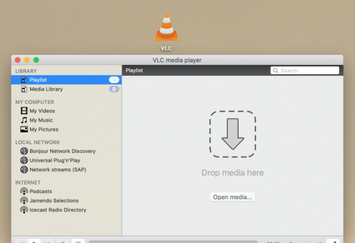This screenshot has width=355, height=243.
Task: Click the INTERNET section header
Action: [x=28, y=182]
